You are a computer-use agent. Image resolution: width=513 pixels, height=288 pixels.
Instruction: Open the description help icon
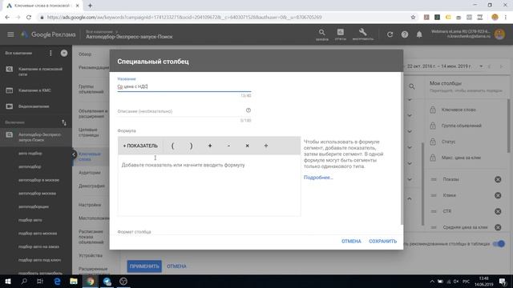click(x=248, y=110)
